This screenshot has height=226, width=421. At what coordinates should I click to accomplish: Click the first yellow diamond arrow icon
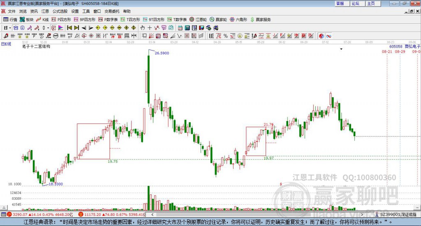pyautogui.click(x=98, y=28)
